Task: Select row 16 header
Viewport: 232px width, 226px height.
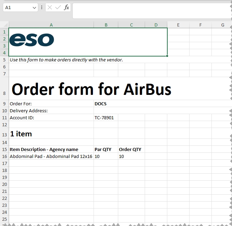Action: point(4,156)
